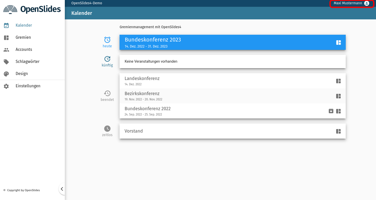
Task: Click the '24. Sep. 2022 - 25. Sep. 2022' date
Action: click(143, 114)
